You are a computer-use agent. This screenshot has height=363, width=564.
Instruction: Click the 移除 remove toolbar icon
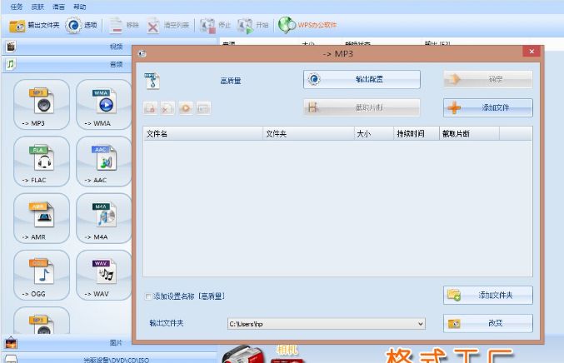[x=116, y=26]
